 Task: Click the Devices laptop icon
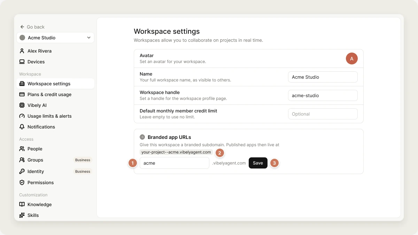(x=22, y=62)
